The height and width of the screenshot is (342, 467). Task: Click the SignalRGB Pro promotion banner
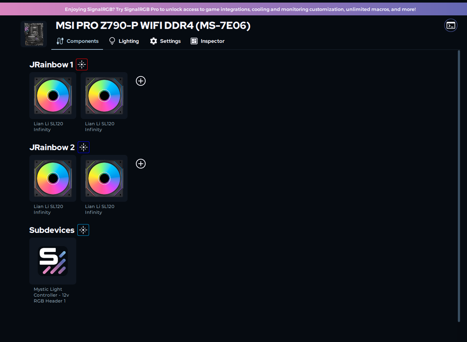click(233, 9)
